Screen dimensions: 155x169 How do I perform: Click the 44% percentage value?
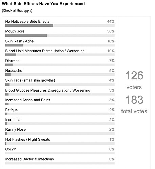[x=111, y=21]
